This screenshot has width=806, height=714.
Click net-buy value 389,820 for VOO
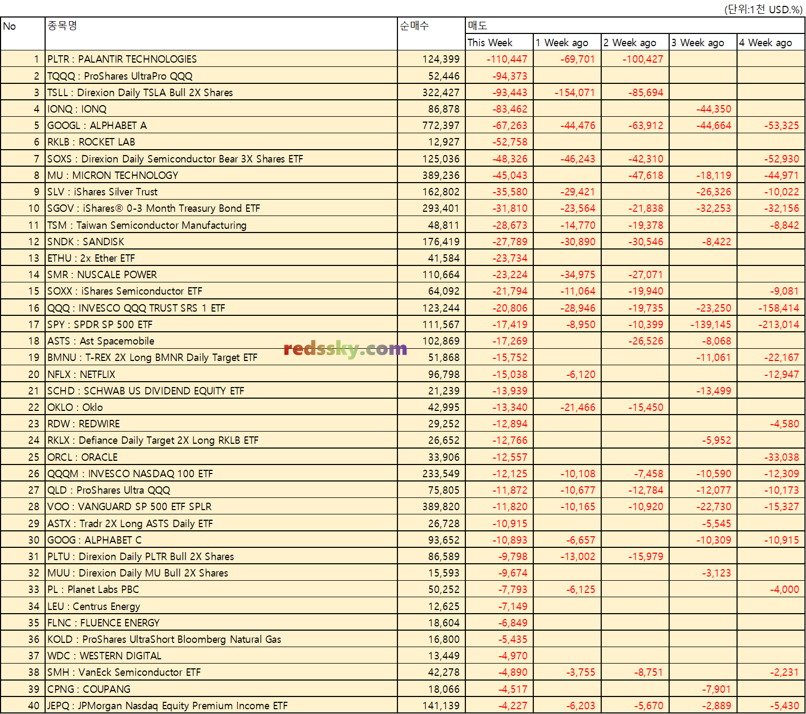coord(441,506)
